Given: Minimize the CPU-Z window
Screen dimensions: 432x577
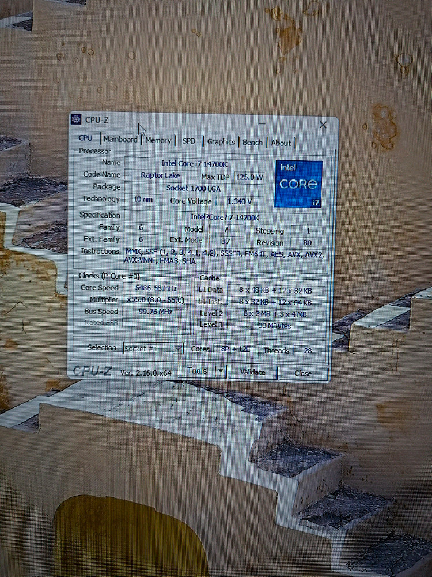Looking at the screenshot, I should (262, 123).
